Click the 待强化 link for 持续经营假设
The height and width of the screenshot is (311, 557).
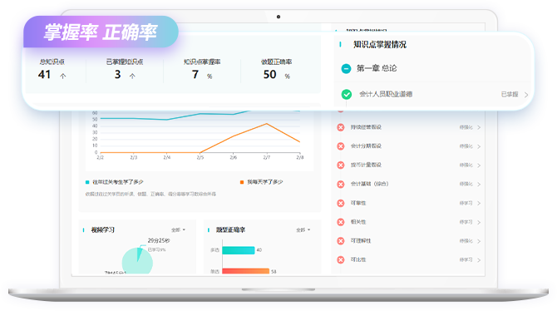466,127
